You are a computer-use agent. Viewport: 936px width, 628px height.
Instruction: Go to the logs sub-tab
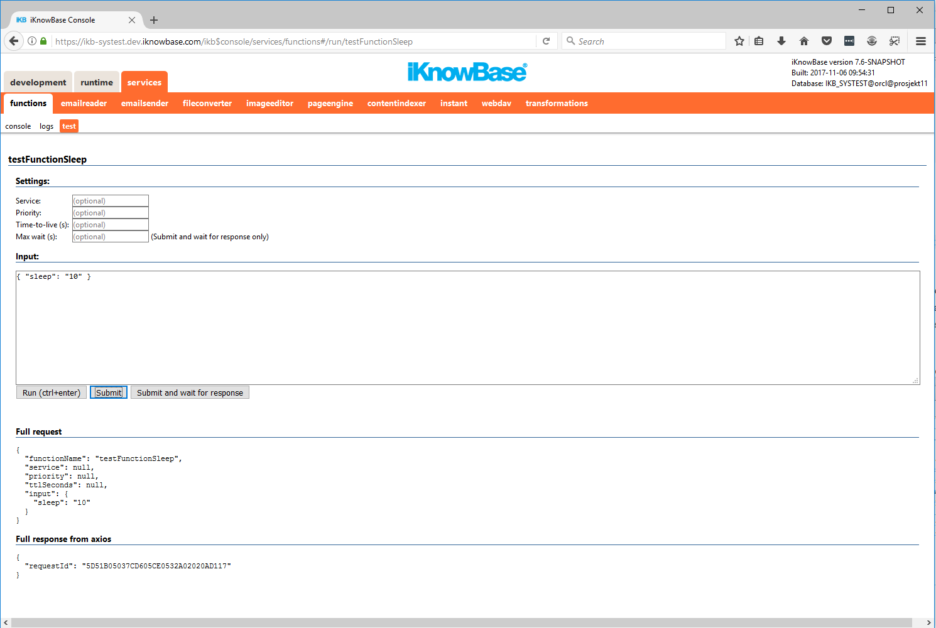coord(46,126)
